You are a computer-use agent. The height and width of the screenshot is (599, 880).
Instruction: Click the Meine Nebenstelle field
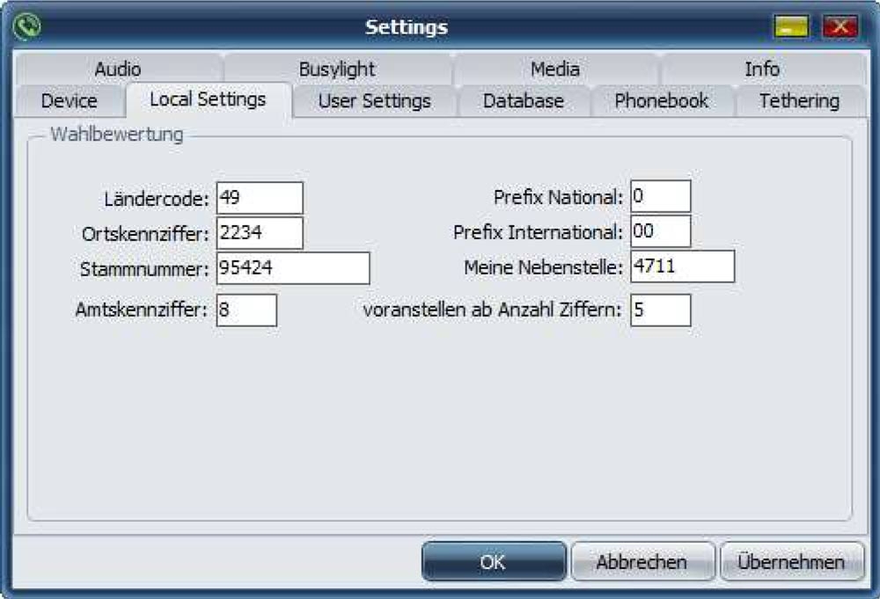[682, 267]
